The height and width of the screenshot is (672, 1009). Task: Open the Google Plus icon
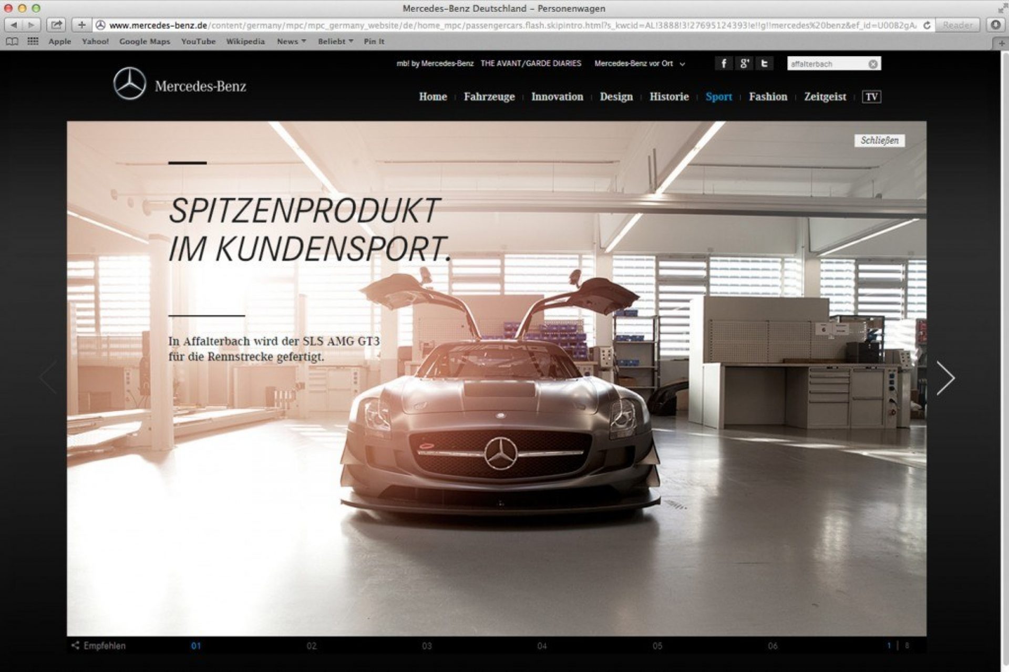click(x=744, y=64)
